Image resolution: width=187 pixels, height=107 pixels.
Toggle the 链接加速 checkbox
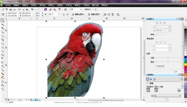[156, 66]
